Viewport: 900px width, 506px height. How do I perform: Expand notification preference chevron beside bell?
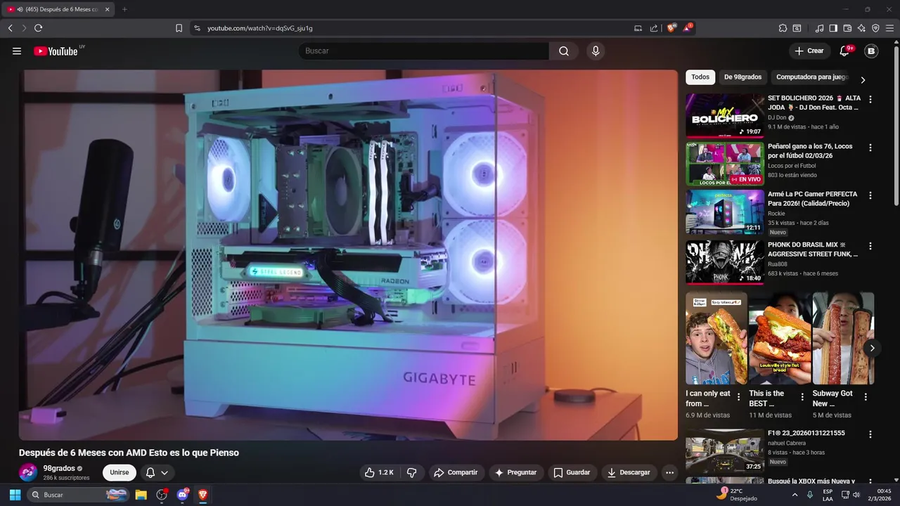coord(165,472)
